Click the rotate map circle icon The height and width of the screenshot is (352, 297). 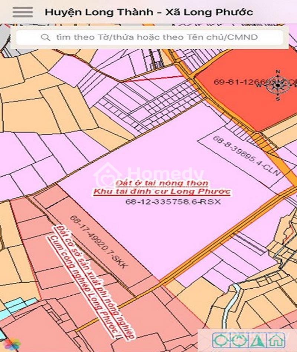click(x=239, y=340)
